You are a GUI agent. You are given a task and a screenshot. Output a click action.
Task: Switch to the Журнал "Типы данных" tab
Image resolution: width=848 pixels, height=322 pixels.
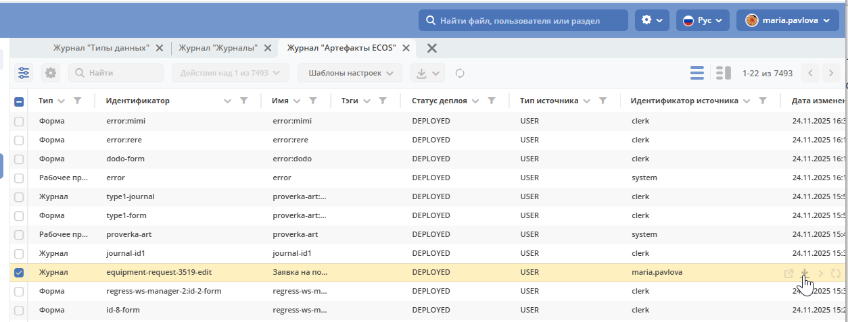(101, 48)
